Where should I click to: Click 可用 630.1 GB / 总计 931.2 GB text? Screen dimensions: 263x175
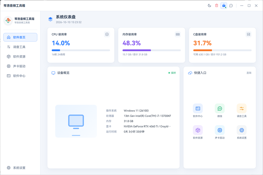[x=210, y=55]
